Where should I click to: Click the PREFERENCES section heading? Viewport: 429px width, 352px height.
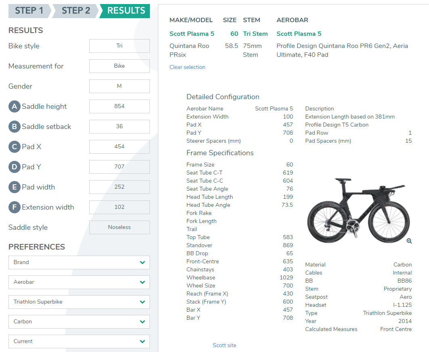tap(37, 247)
